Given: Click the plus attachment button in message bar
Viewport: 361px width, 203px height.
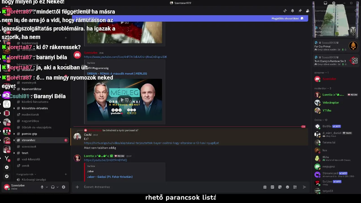Looking at the screenshot, I should click(x=77, y=187).
